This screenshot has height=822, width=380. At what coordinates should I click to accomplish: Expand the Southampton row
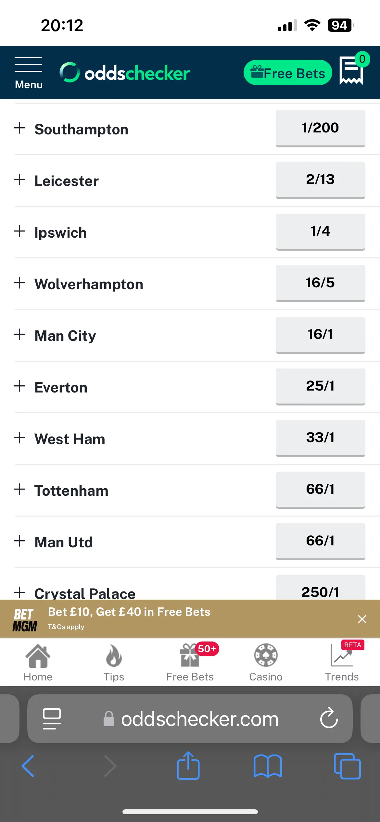click(19, 128)
